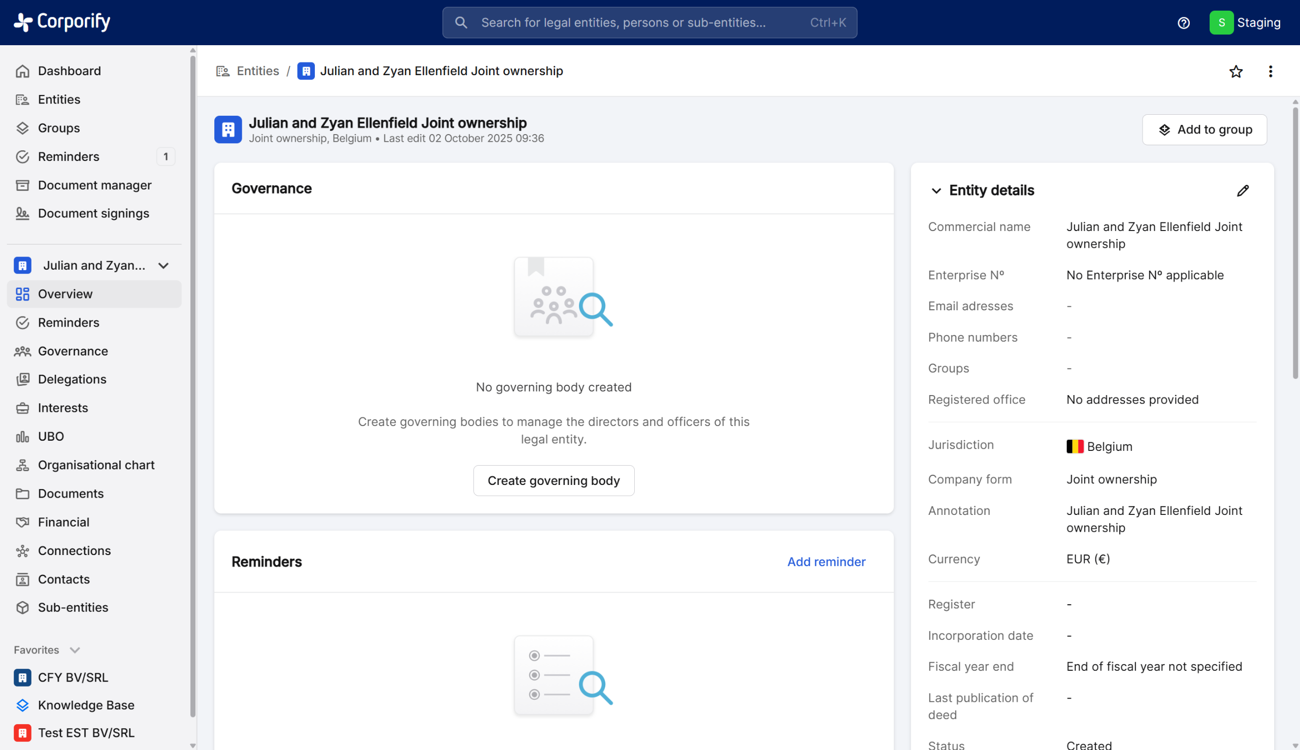1300x750 pixels.
Task: Click the Entities breadcrumb icon
Action: [222, 71]
